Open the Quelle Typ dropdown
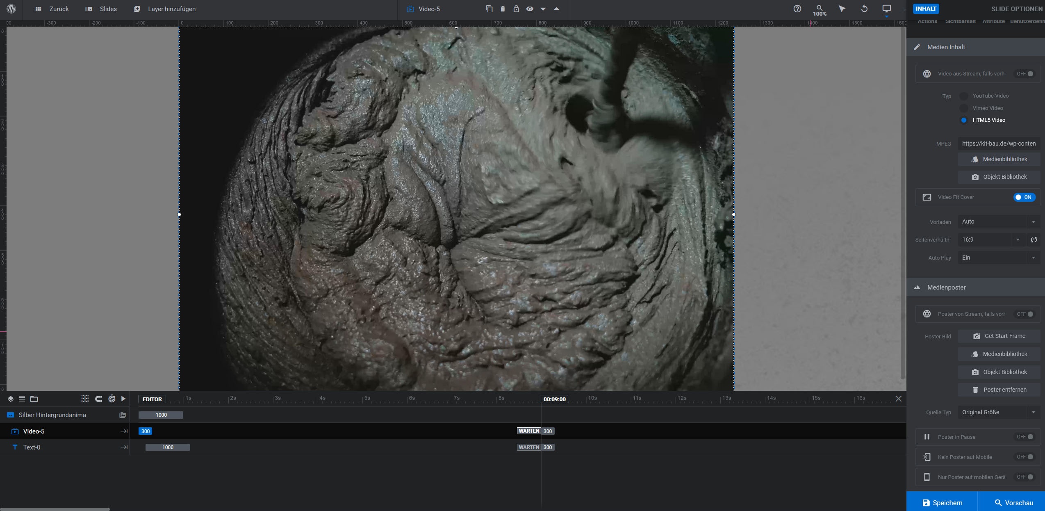1045x511 pixels. 999,412
